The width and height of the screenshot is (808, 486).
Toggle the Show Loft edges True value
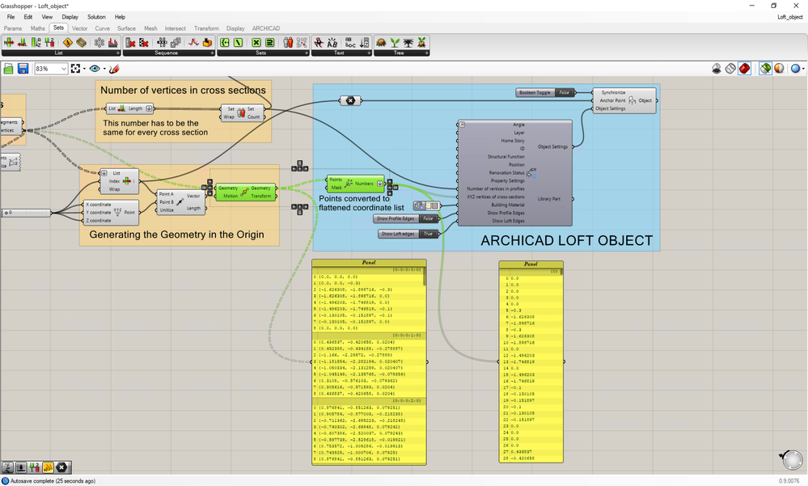pos(428,234)
